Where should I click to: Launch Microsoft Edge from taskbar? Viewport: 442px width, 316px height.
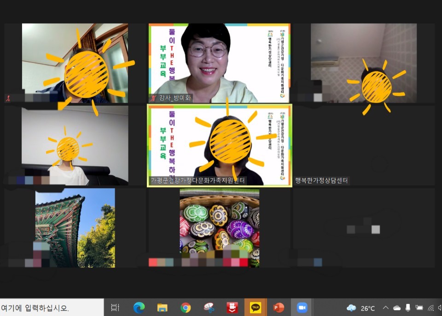click(139, 308)
